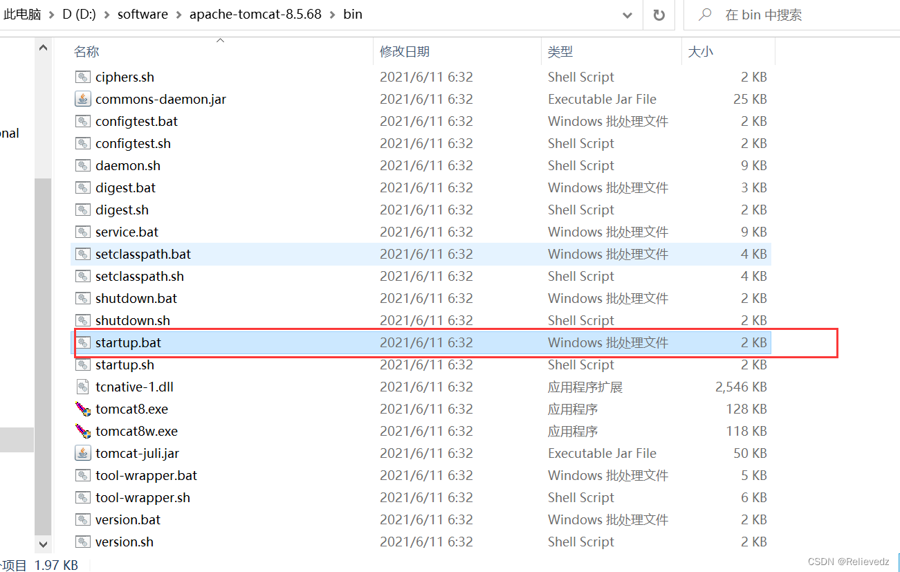Viewport: 900px width, 572px height.
Task: Click the 2,546 KB size cell
Action: coord(741,387)
